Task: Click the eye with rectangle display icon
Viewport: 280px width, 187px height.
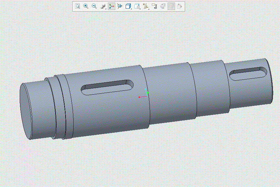Action: [x=154, y=6]
